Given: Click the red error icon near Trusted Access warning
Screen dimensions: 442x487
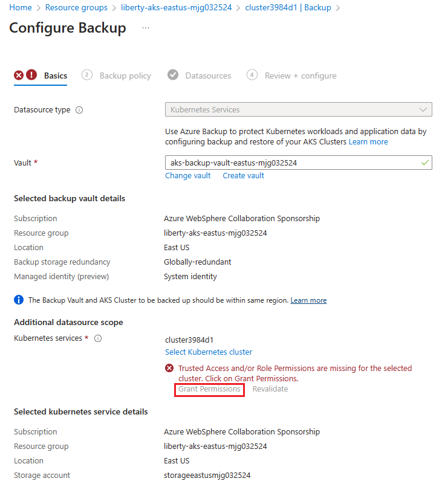Looking at the screenshot, I should (169, 367).
